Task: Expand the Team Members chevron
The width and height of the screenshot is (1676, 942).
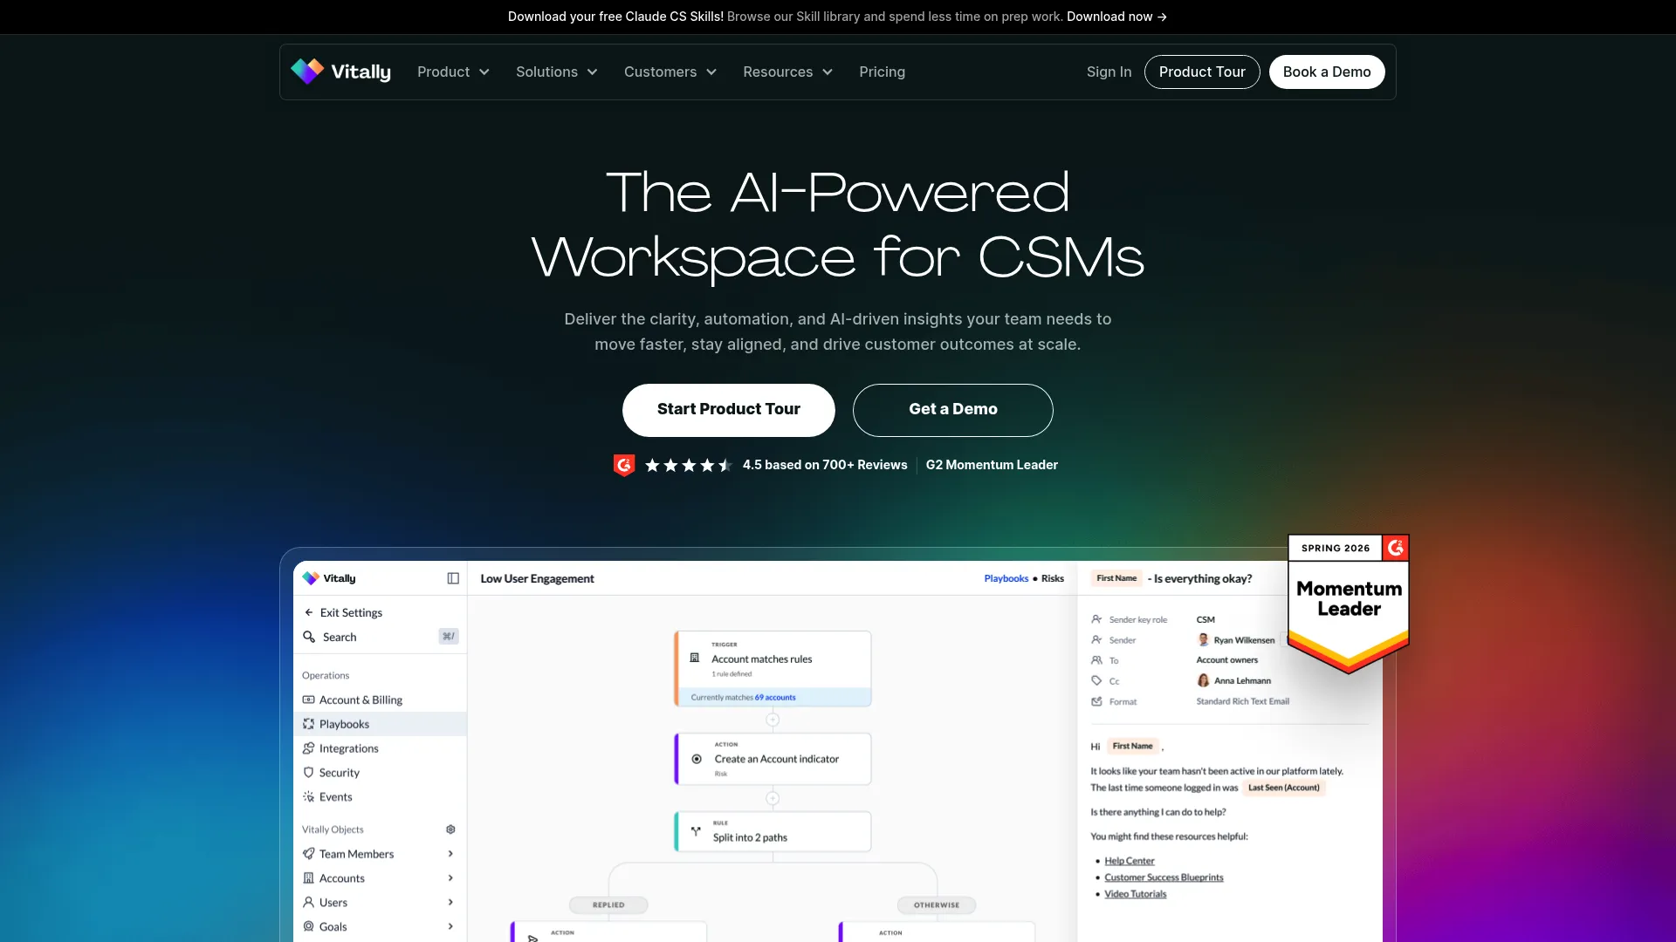Action: pos(450,854)
